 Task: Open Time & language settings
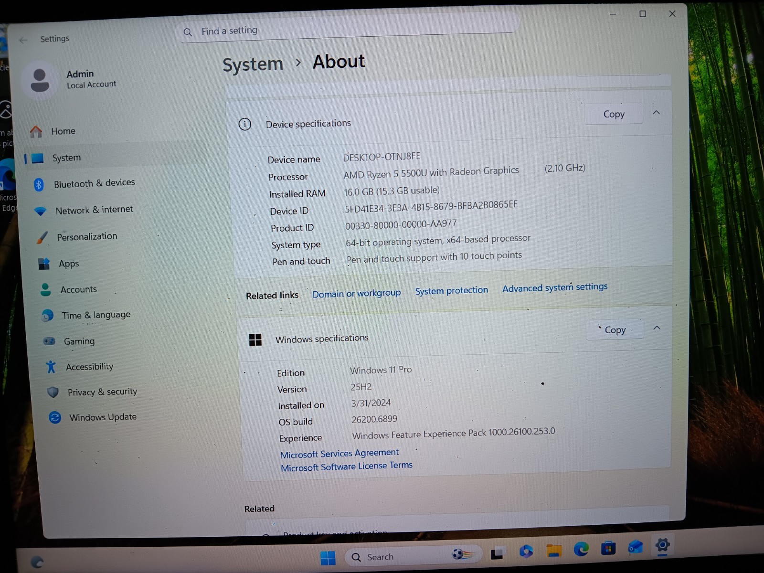tap(96, 315)
